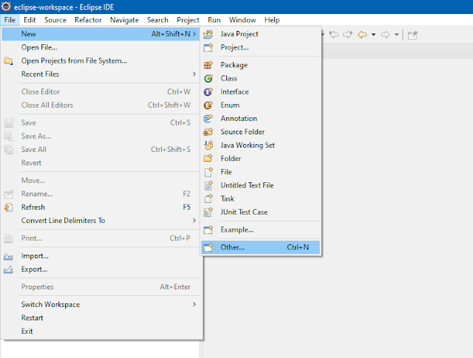
Task: Click the blank File icon
Action: pyautogui.click(x=208, y=172)
